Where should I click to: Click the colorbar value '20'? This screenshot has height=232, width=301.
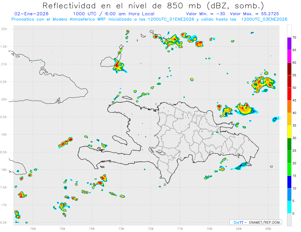tap(294, 163)
